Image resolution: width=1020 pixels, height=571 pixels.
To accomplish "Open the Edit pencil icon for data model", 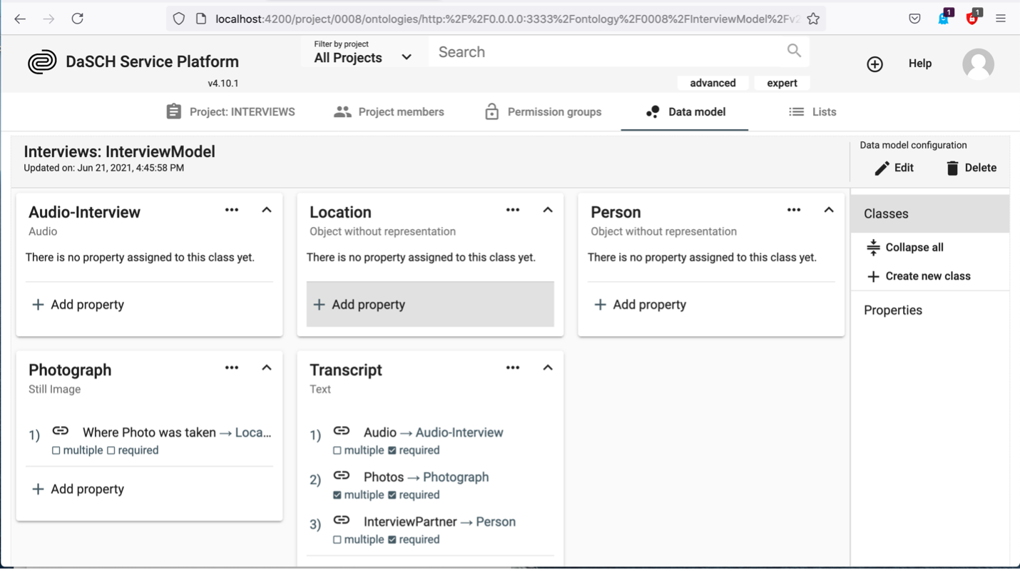I will tap(882, 167).
